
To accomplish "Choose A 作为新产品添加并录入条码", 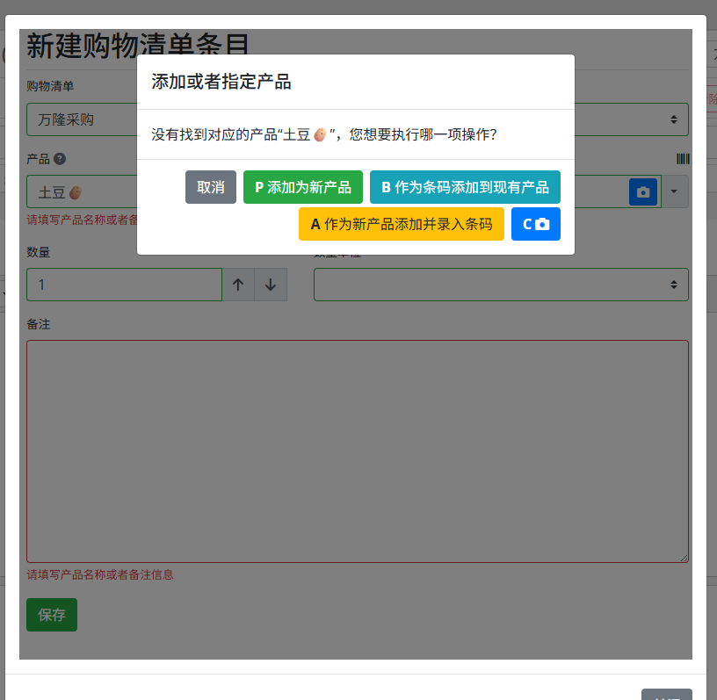I will click(402, 224).
